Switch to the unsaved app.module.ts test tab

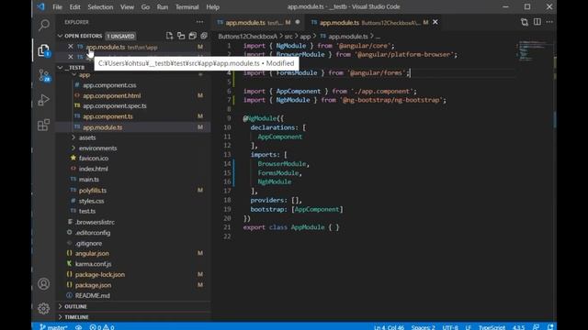[x=259, y=22]
